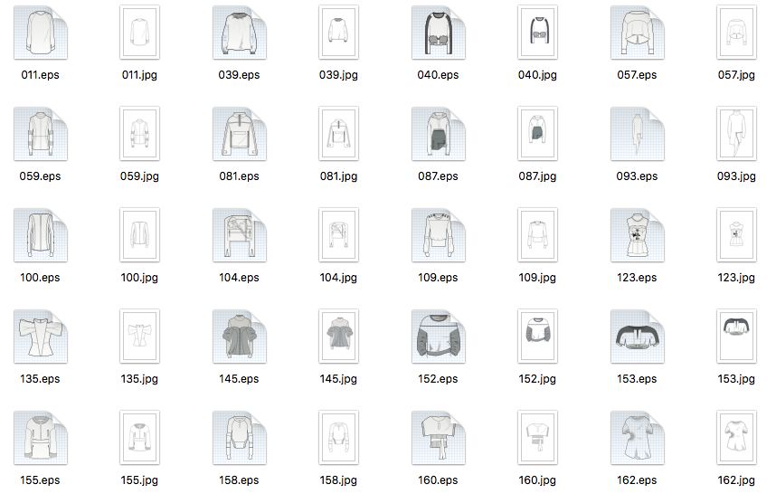Screen dimensions: 776x503
Task: Click the file name label '158.eps'
Action: pos(239,480)
